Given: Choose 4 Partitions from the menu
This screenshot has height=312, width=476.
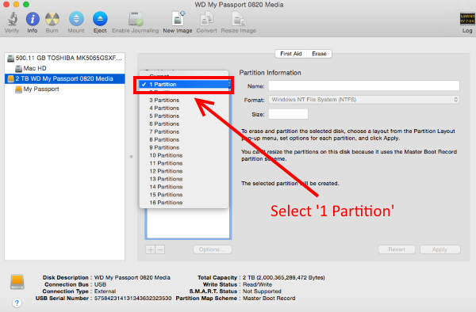Looking at the screenshot, I should pyautogui.click(x=184, y=108).
